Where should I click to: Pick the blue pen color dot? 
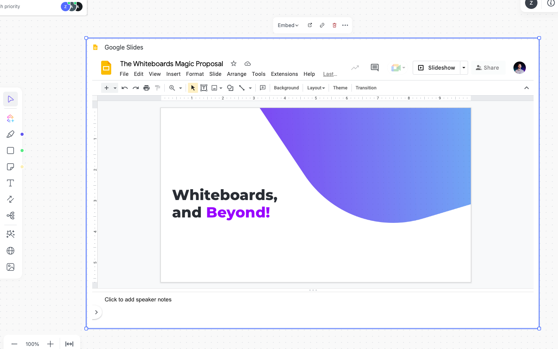[22, 134]
